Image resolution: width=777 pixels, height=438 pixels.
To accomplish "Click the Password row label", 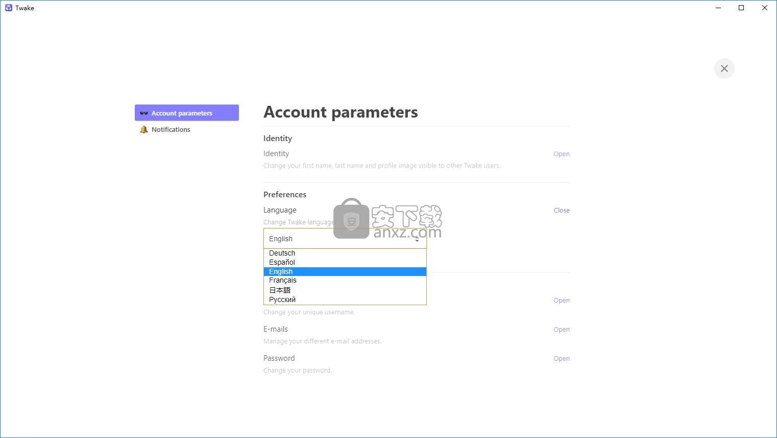I will coord(279,358).
